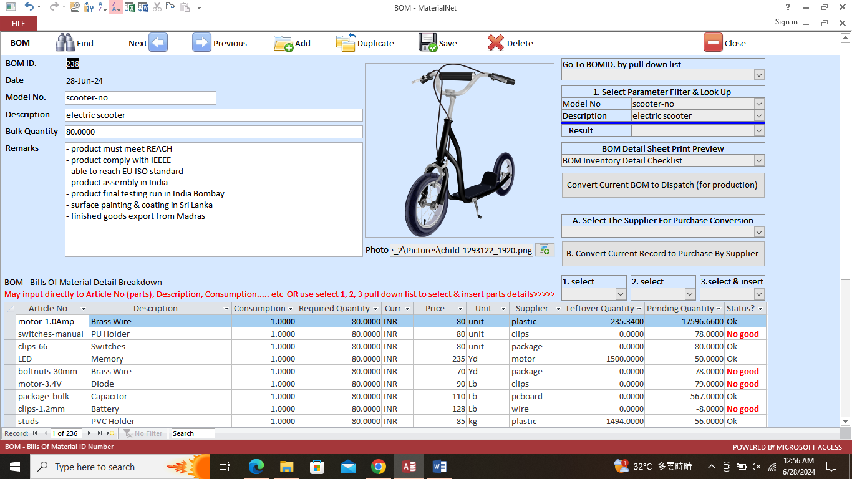
Task: Open File Explorer from taskbar
Action: (287, 466)
